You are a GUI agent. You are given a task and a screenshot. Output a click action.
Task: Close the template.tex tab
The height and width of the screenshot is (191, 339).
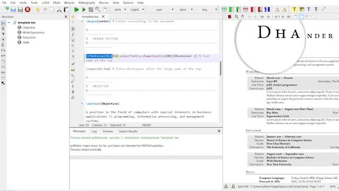coord(103,16)
